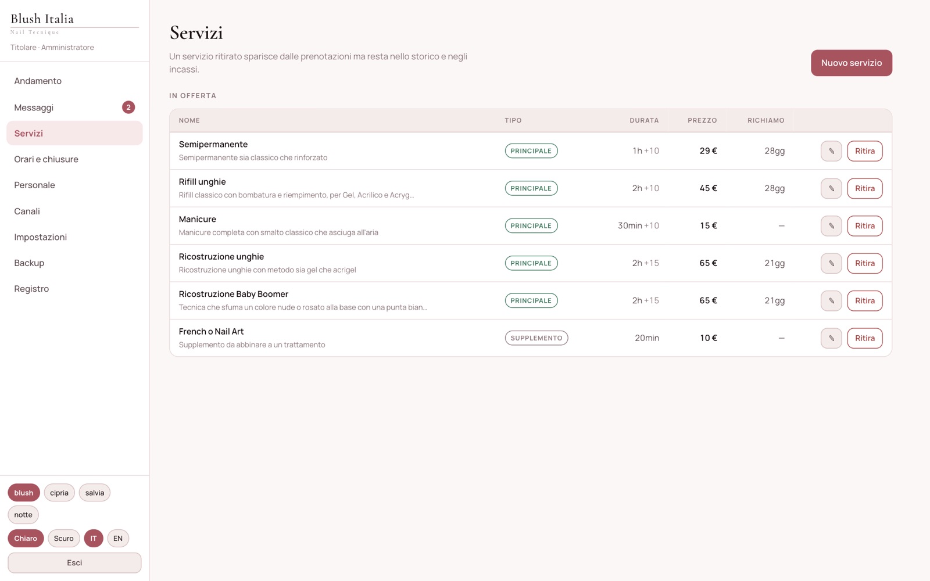Click Esci to log out
The image size is (930, 581).
tap(74, 563)
